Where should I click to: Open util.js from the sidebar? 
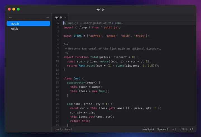point(28,28)
